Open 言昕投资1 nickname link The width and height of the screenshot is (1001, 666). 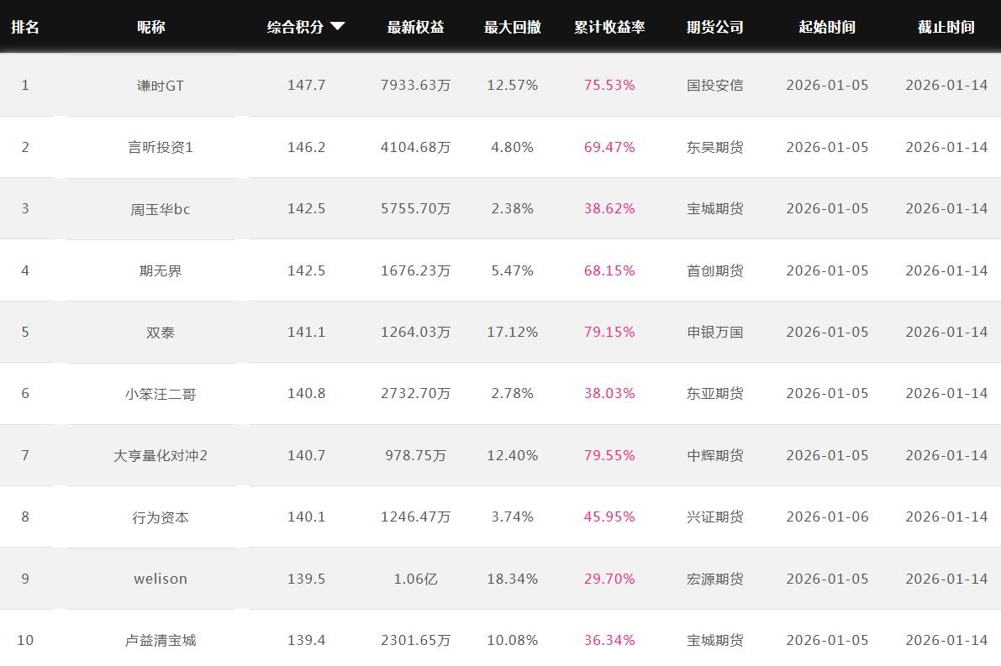[x=160, y=147]
